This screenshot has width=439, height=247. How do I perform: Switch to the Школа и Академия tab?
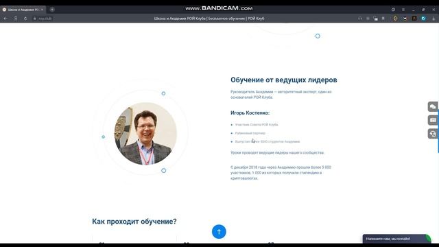coord(23,10)
